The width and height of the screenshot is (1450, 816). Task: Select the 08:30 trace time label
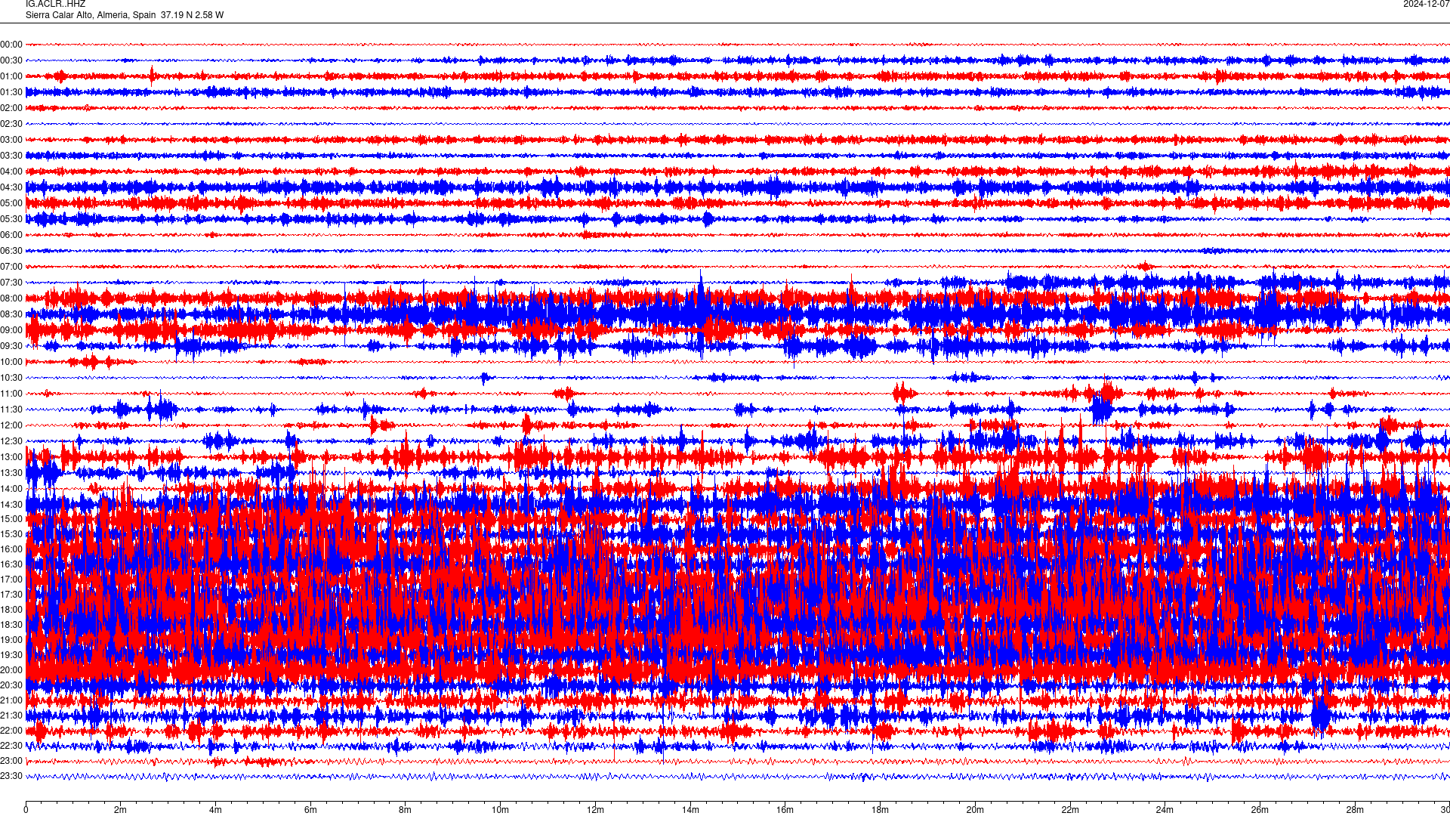(11, 314)
